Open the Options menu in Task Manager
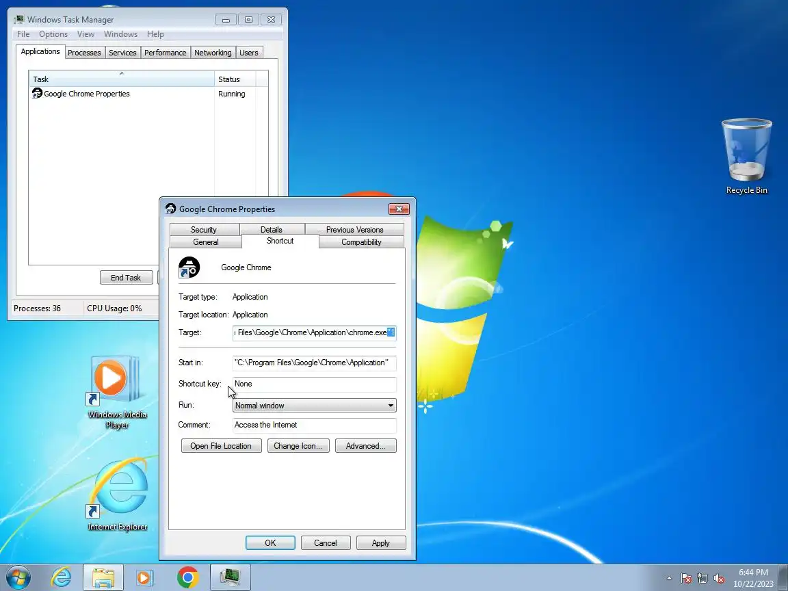788x591 pixels. point(53,34)
